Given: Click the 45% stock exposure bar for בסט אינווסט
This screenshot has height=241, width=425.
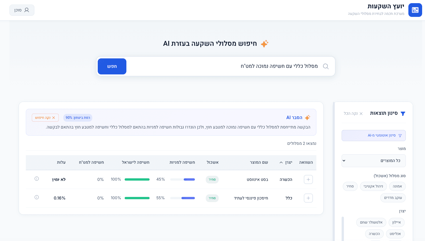Looking at the screenshot, I should (x=183, y=179).
